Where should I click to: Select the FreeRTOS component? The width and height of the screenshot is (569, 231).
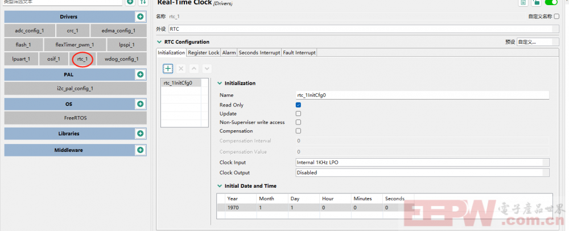coord(75,118)
